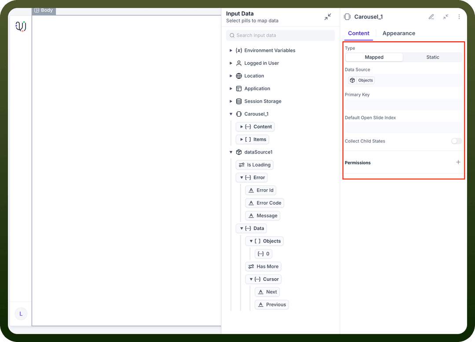Select the Error Code pill
This screenshot has width=475, height=342.
(x=264, y=203)
